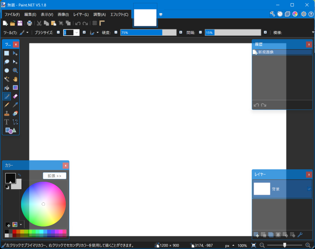Screen dimensions: 315x249
Task: Select the Shapes tool
Action: pos(11,131)
